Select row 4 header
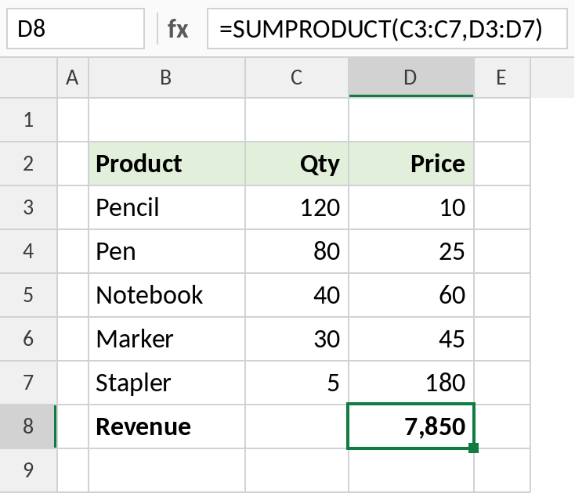Screen dimensions: 575x493 pos(28,251)
